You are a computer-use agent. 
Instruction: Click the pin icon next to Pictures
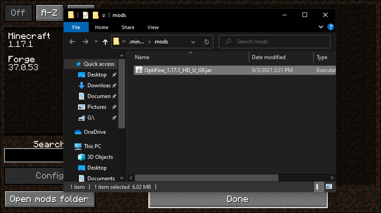point(114,107)
